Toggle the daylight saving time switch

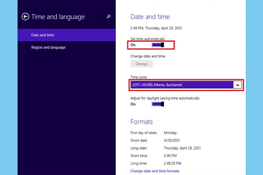coord(158,104)
